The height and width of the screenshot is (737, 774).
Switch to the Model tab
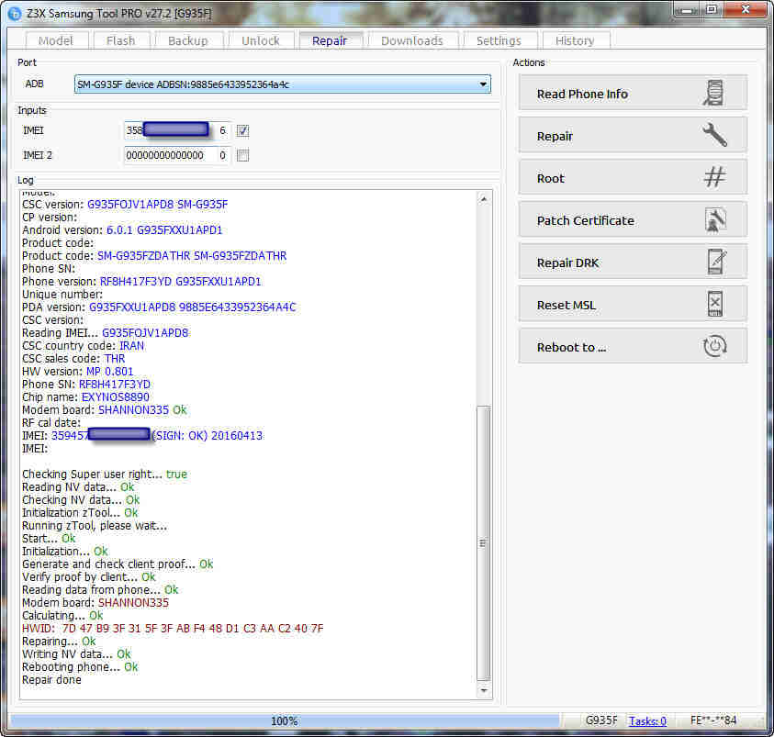56,40
